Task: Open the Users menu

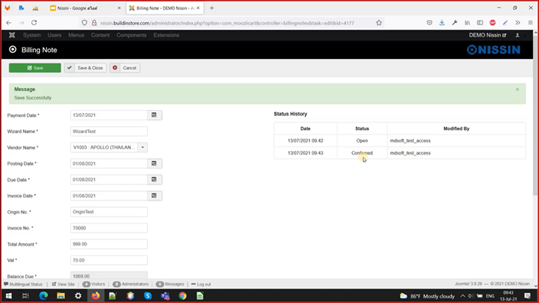Action: [54, 35]
